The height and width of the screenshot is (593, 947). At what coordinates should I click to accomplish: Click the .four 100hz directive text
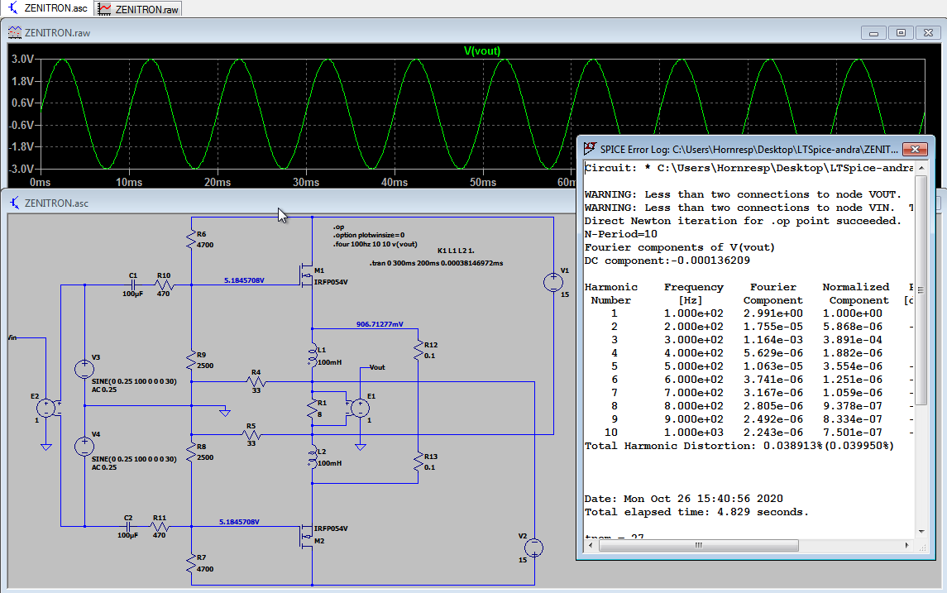click(375, 244)
